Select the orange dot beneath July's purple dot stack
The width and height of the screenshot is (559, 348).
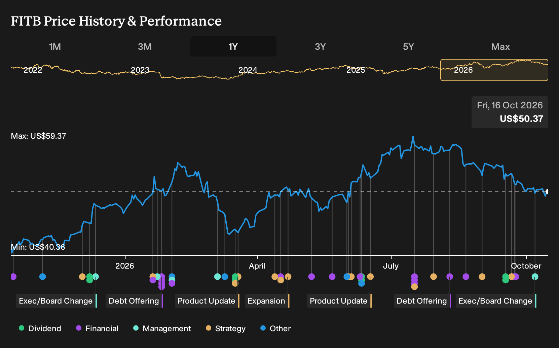click(x=414, y=287)
